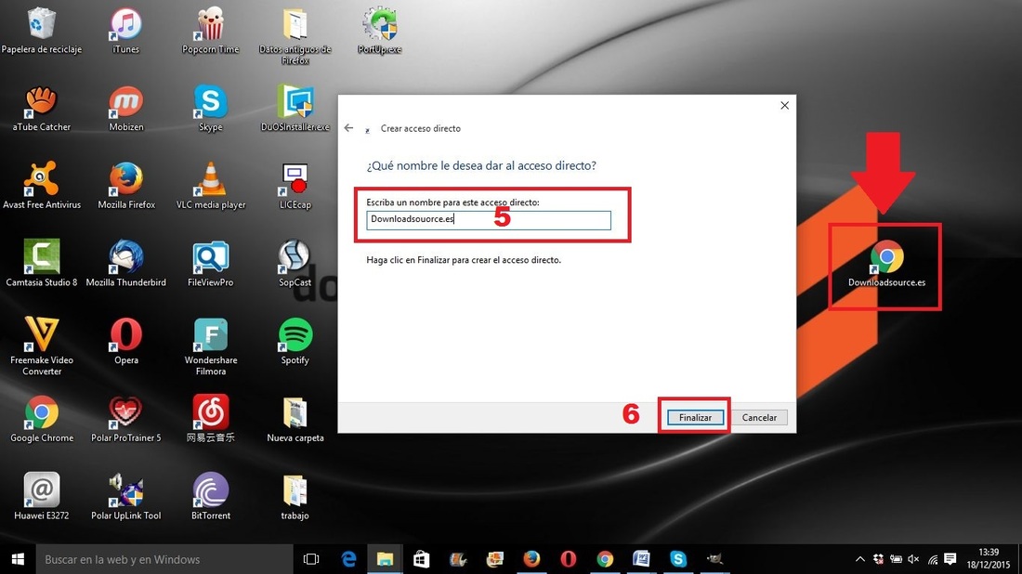Click the shortcut name text field
This screenshot has height=574, width=1022.
pos(488,219)
